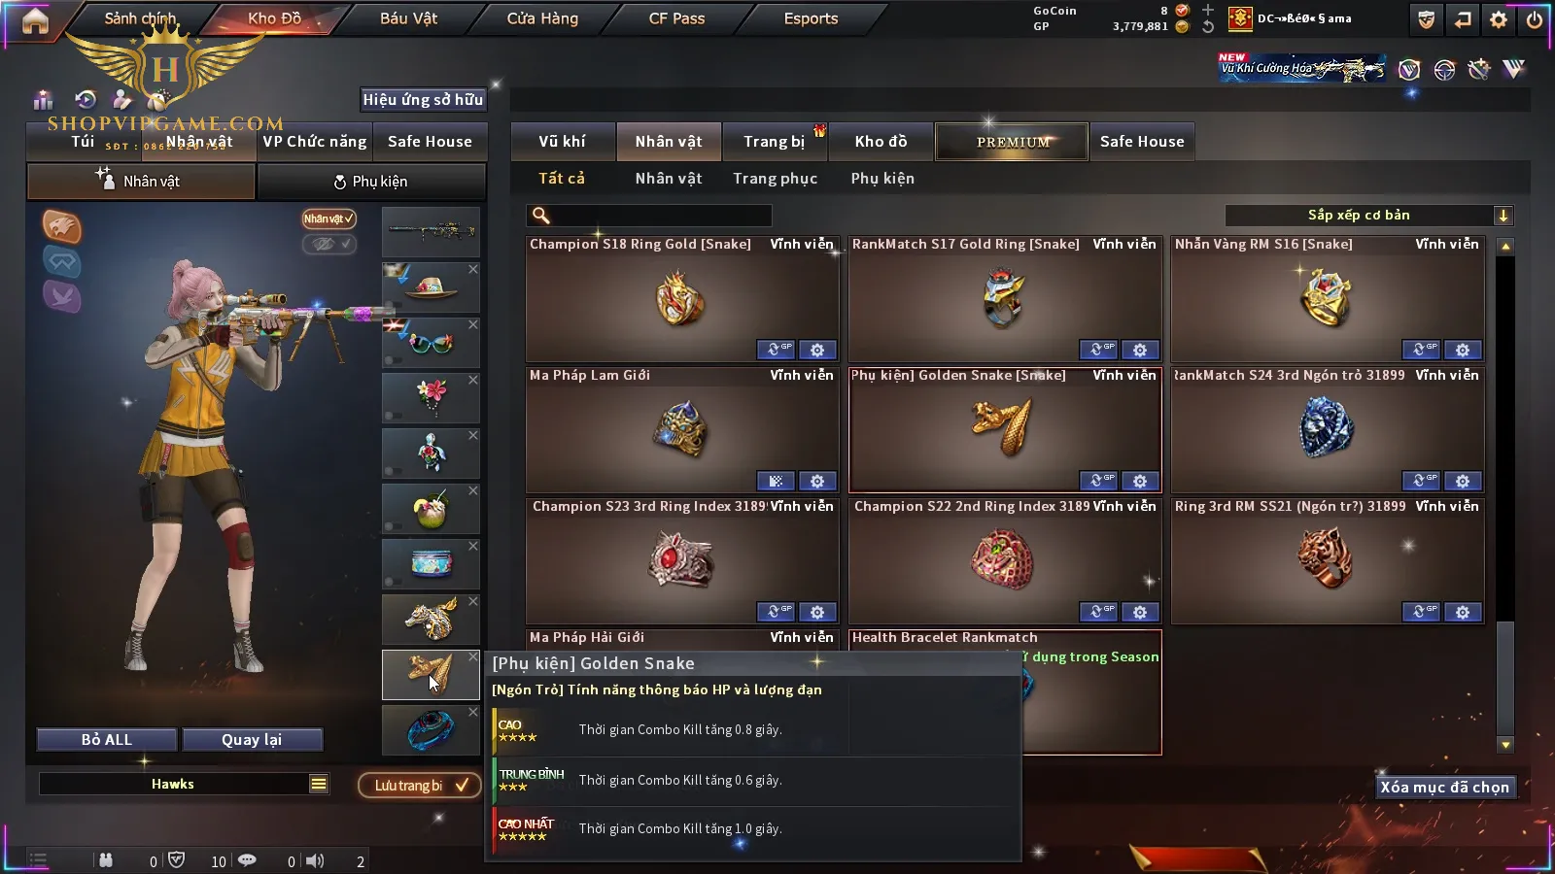Toggle the hide-eye visibility checkbox

pos(328,244)
